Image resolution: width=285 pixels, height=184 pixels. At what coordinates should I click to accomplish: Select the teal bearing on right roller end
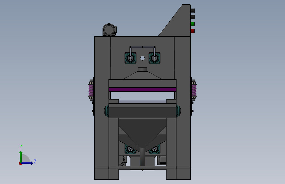click(x=178, y=111)
